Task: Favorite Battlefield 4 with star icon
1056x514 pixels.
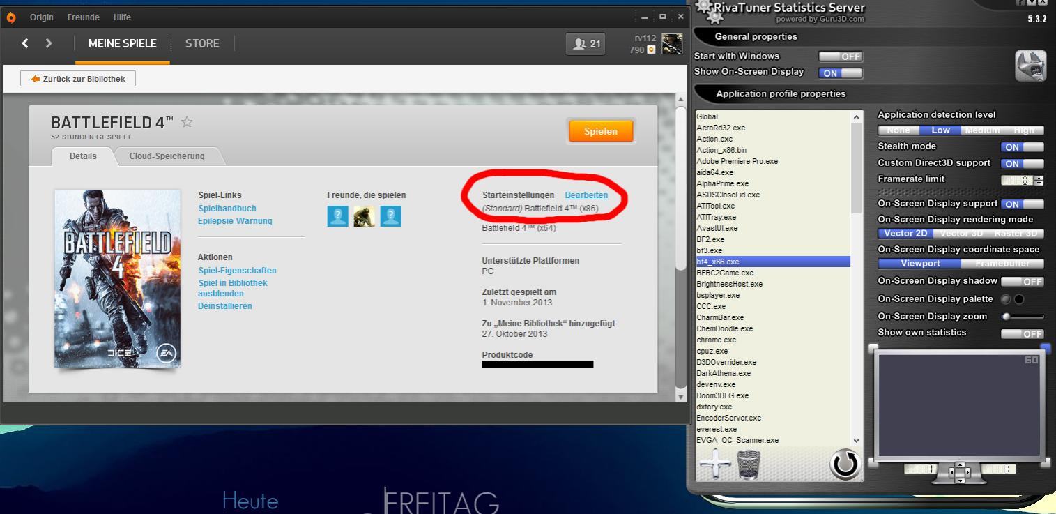Action: [x=187, y=122]
